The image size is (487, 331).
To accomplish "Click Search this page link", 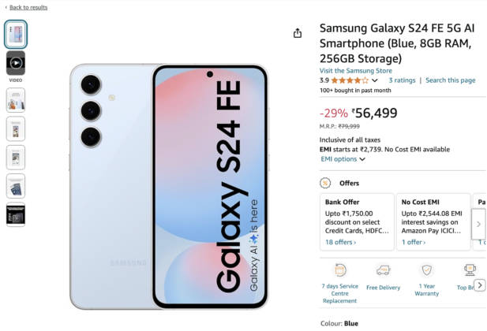I will 450,80.
